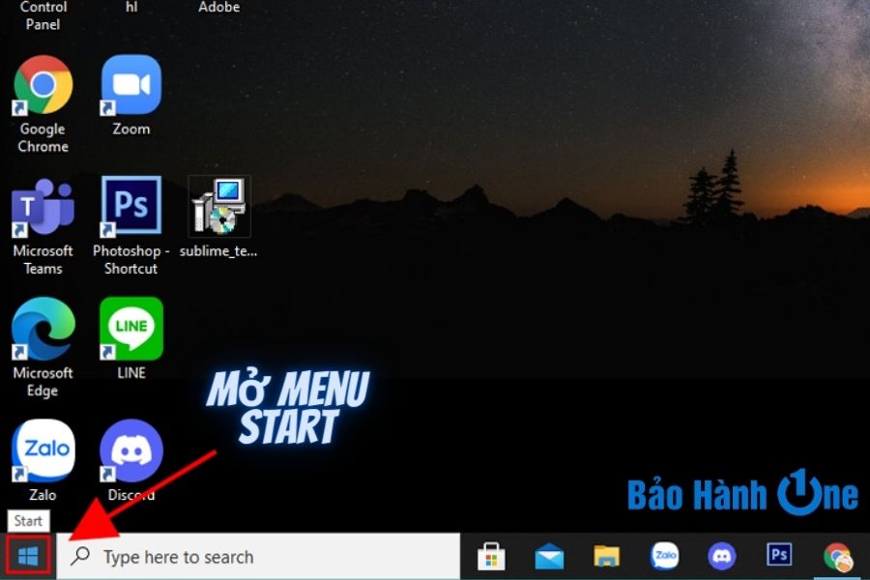The height and width of the screenshot is (580, 870).
Task: Open the Windows Start menu button
Action: [28, 556]
